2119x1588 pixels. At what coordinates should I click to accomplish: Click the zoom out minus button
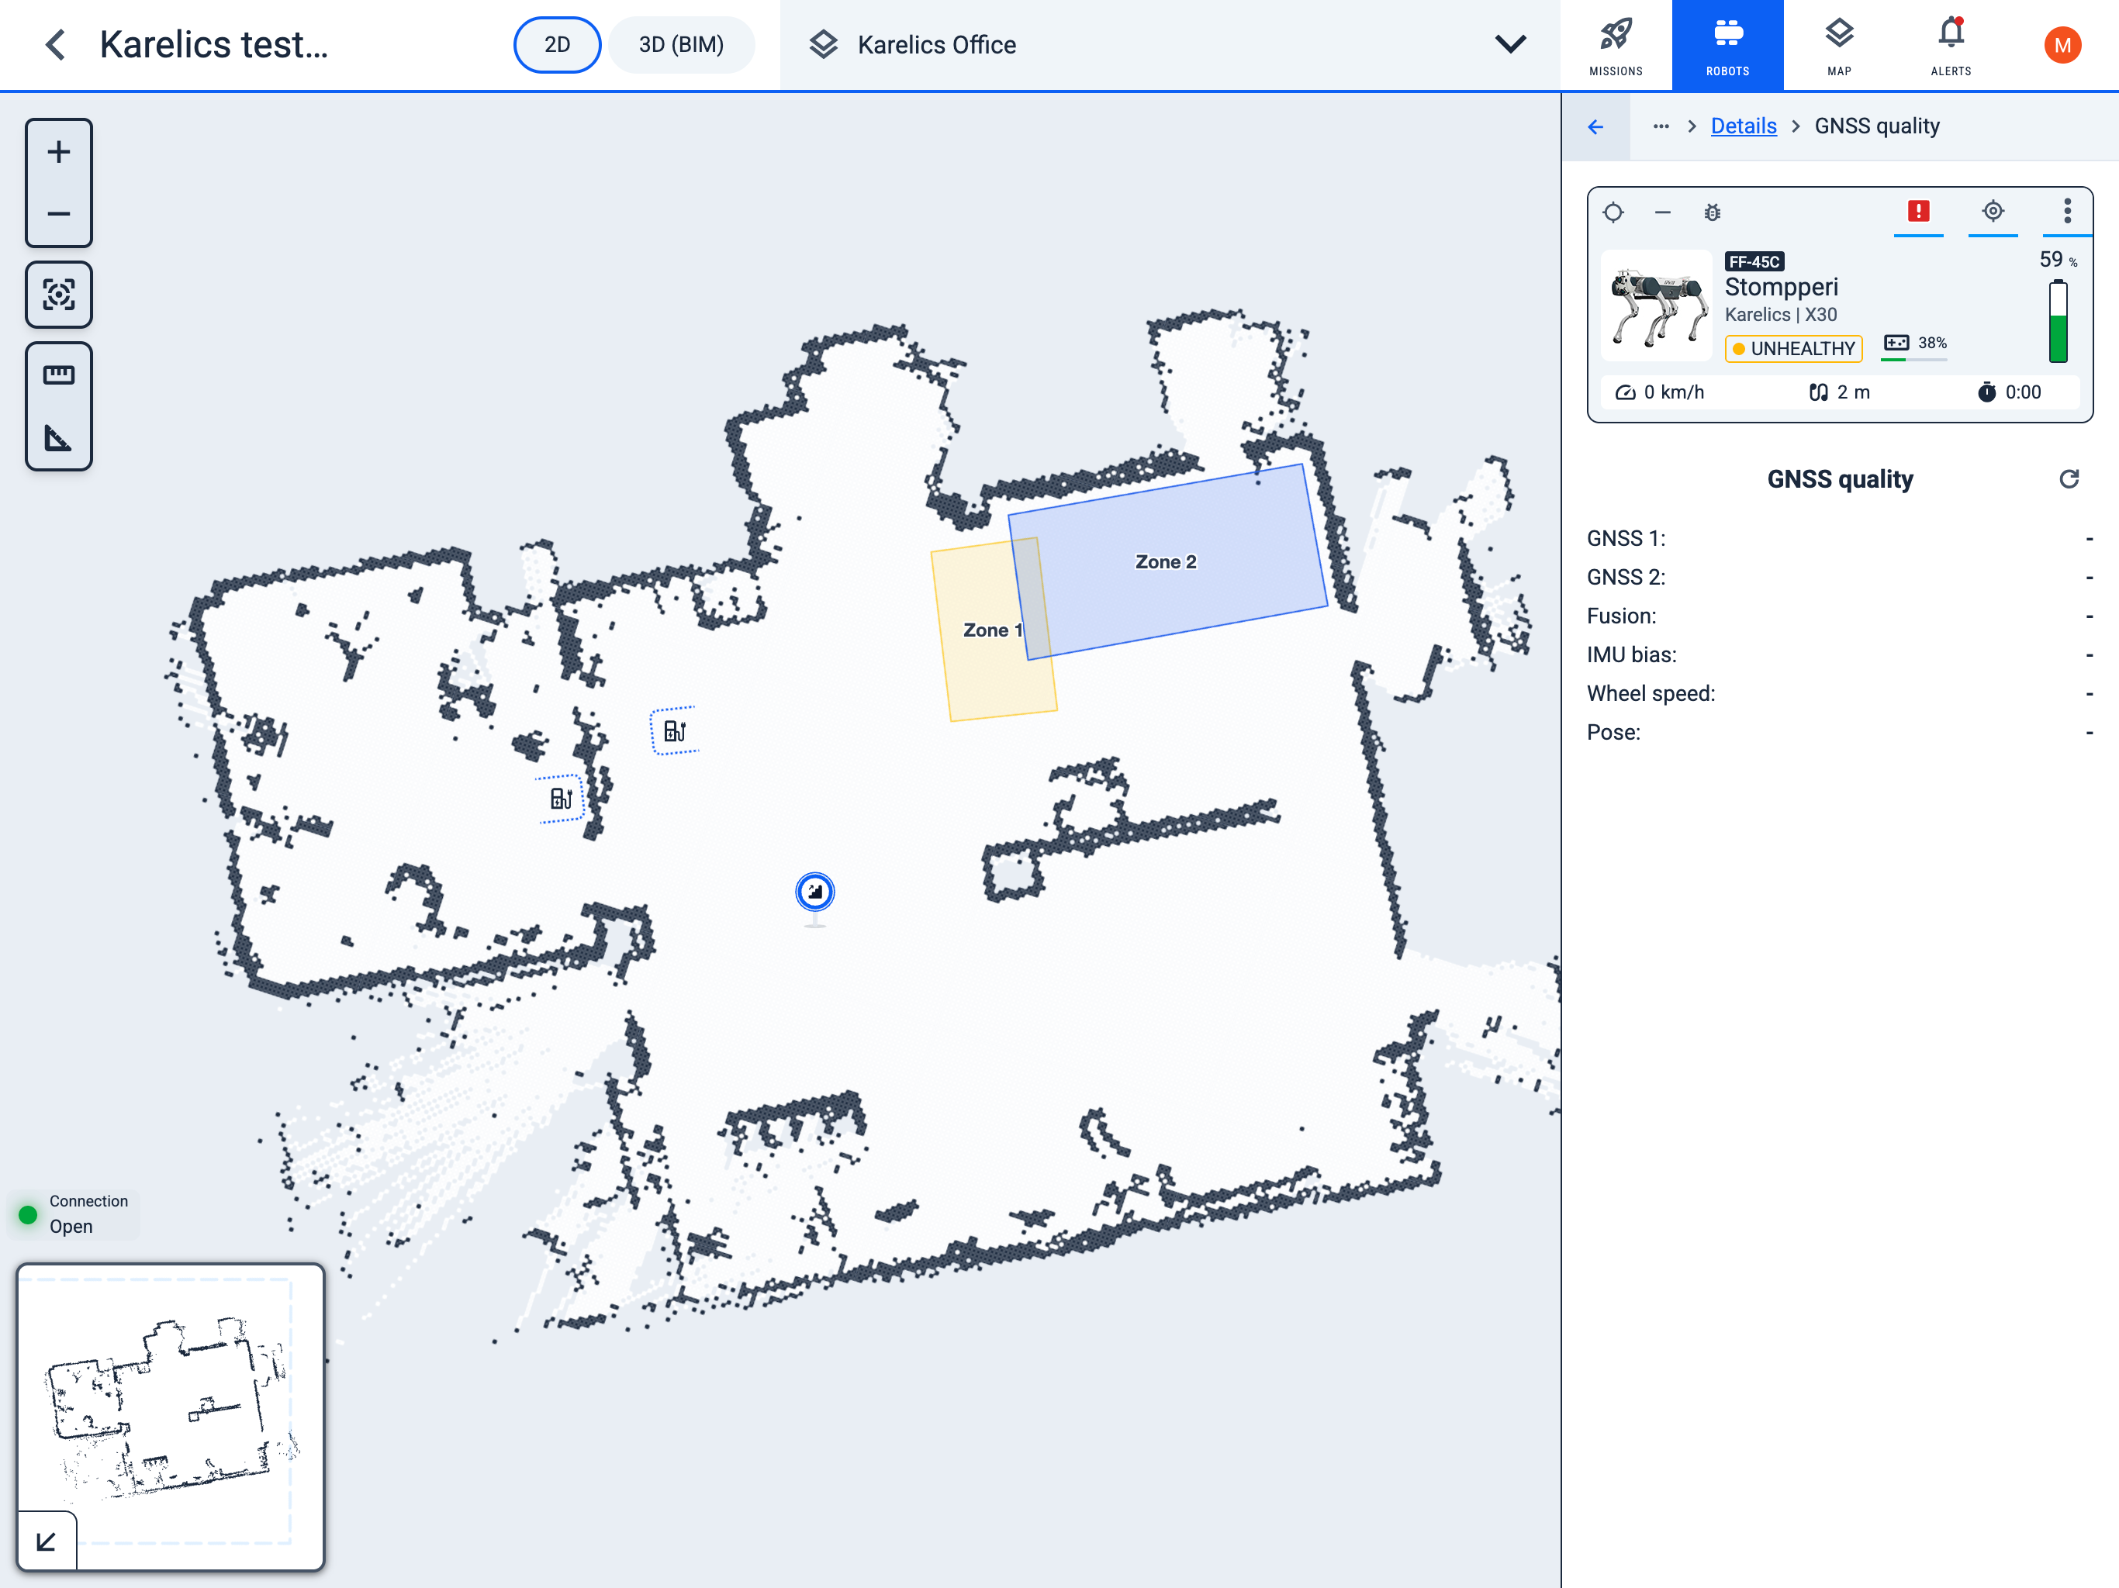pyautogui.click(x=58, y=213)
